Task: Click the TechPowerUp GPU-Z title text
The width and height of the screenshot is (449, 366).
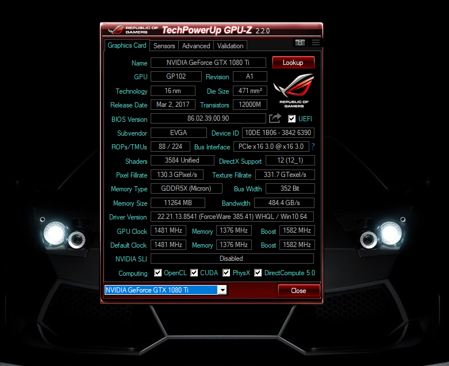Action: tap(207, 30)
